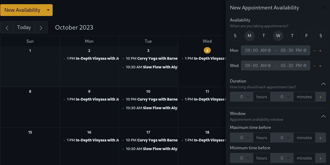Open Curvy Yoga event on October 10
The height and width of the screenshot is (165, 330).
pos(150,99)
